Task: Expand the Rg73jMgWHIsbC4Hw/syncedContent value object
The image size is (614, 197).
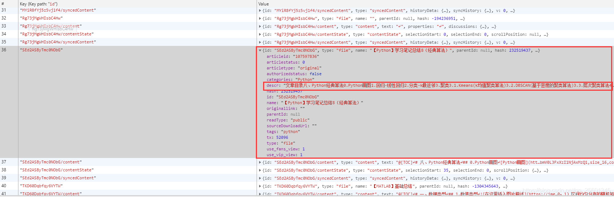Action: pyautogui.click(x=260, y=42)
